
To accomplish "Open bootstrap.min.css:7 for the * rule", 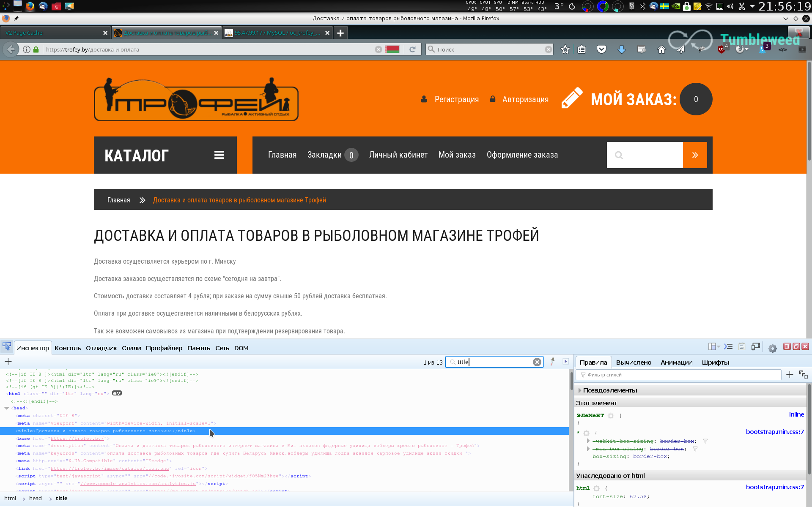I will [x=775, y=431].
